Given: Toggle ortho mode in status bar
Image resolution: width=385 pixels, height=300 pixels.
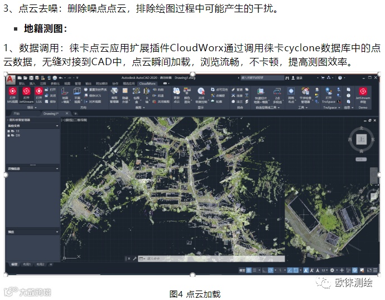Looking at the screenshot, I should click(264, 270).
